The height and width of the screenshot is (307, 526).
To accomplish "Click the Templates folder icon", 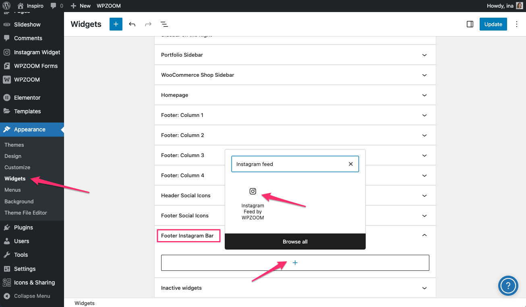I will [x=6, y=111].
